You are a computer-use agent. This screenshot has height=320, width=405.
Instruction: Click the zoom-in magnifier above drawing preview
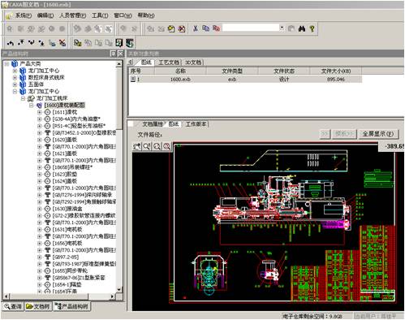click(x=147, y=146)
